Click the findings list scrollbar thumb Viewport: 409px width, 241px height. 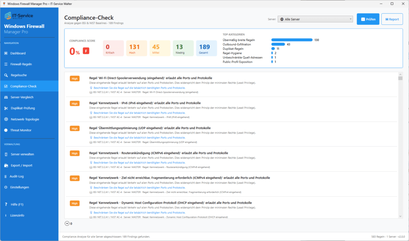[400, 78]
